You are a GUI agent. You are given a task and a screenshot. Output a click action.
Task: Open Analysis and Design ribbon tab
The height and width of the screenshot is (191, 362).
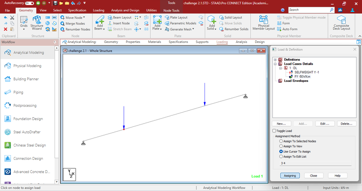(x=125, y=10)
